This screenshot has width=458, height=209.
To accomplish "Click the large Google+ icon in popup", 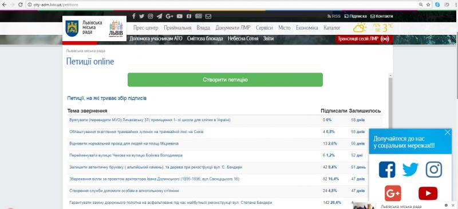I will click(x=393, y=193).
